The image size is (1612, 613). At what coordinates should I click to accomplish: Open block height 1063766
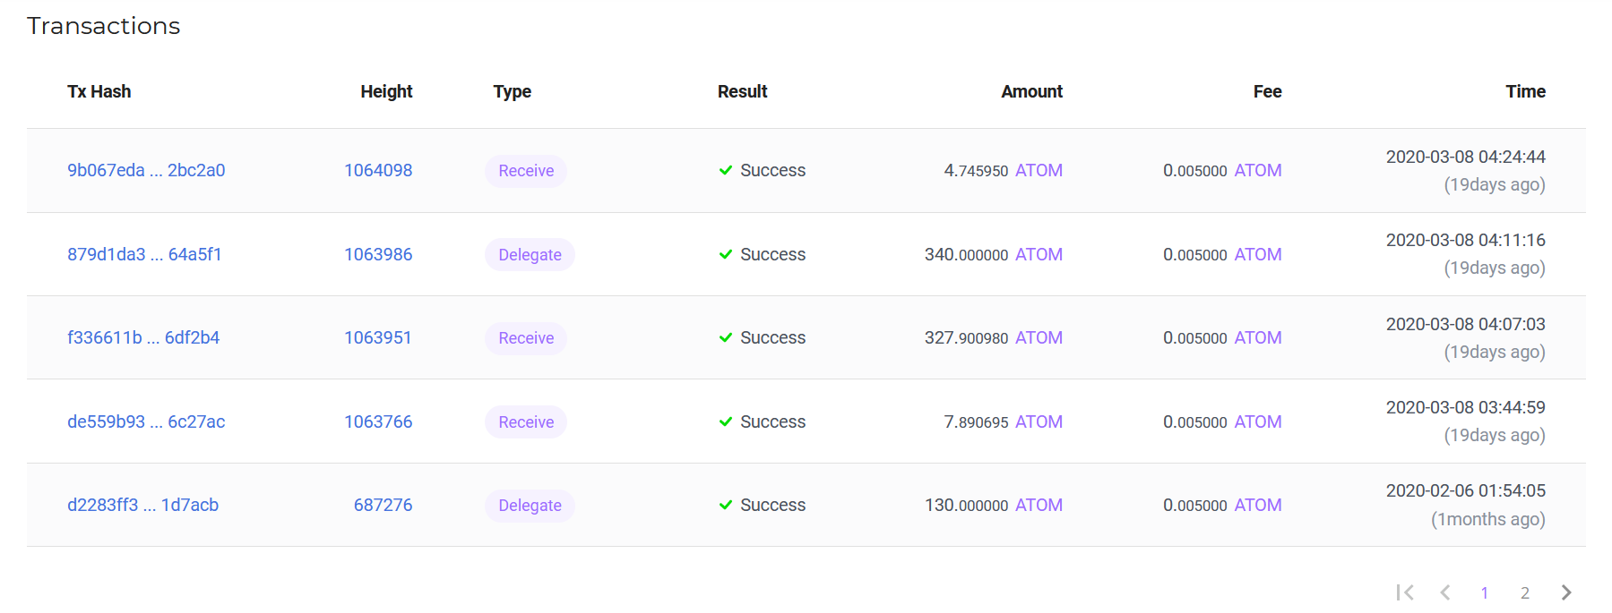tap(378, 421)
